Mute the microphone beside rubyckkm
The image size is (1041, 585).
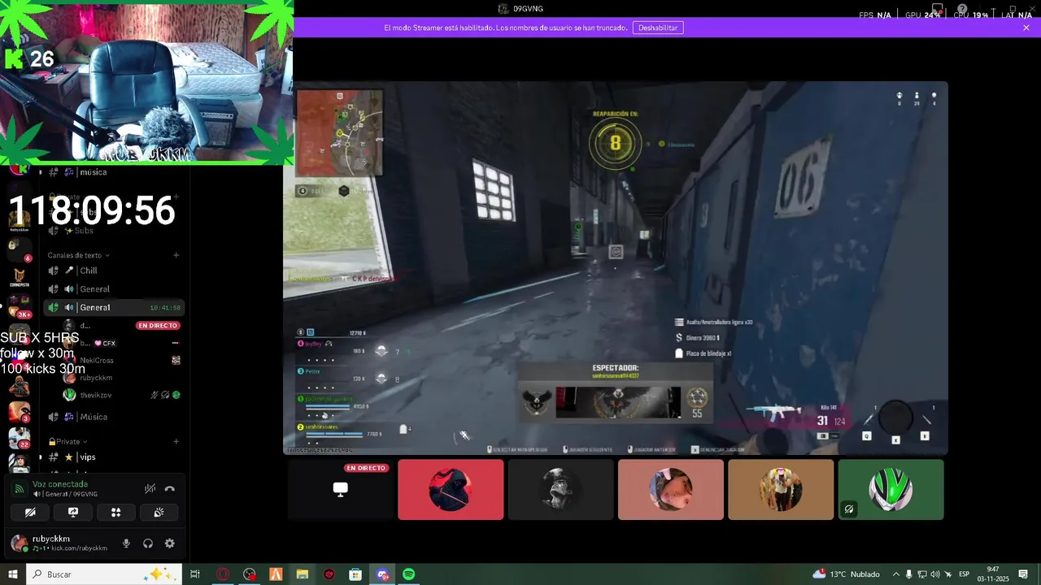[x=126, y=544]
